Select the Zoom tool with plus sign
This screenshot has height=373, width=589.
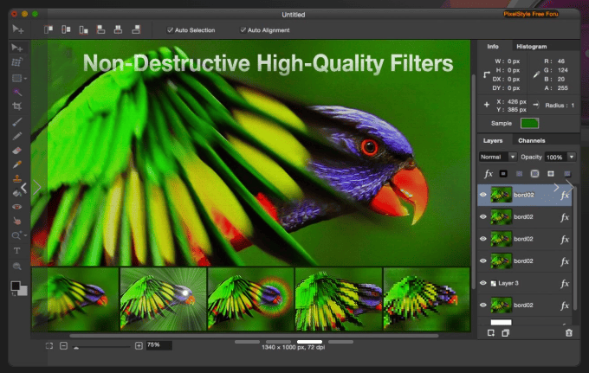point(16,235)
